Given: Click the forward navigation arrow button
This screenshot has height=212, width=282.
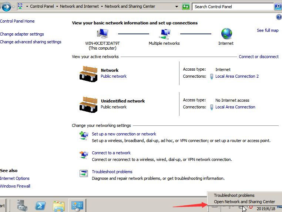Looking at the screenshot, I should pos(6,7).
